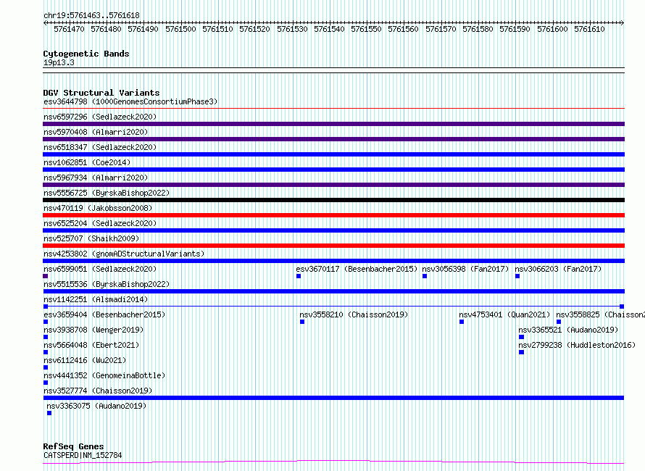Open nsv3056398 (Fan2017) variant label

pyautogui.click(x=465, y=269)
